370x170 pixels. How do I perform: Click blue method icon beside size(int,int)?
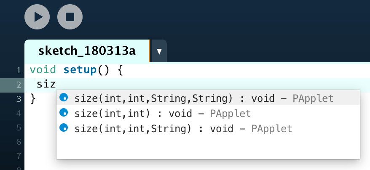click(64, 112)
